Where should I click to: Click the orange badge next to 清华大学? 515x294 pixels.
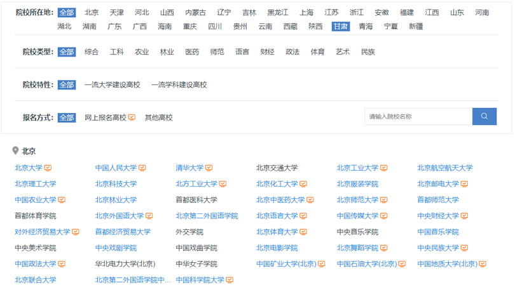[x=209, y=168]
